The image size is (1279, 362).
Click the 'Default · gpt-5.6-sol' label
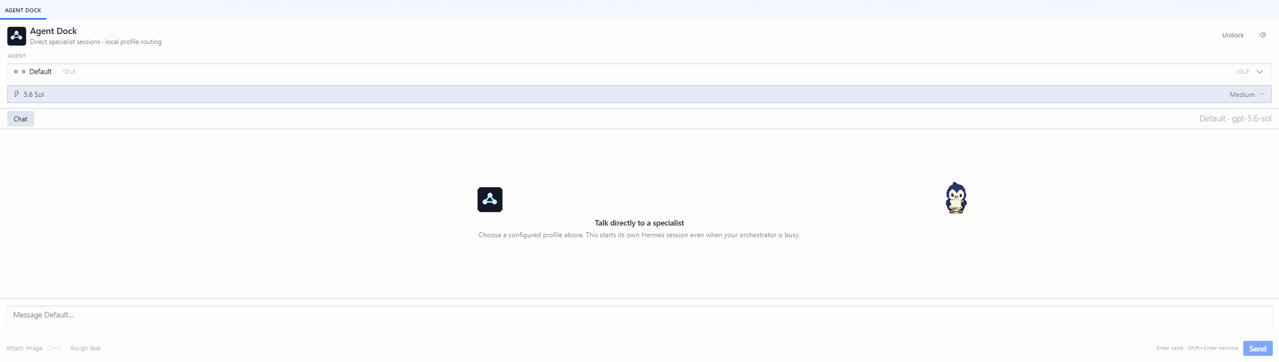(x=1235, y=119)
